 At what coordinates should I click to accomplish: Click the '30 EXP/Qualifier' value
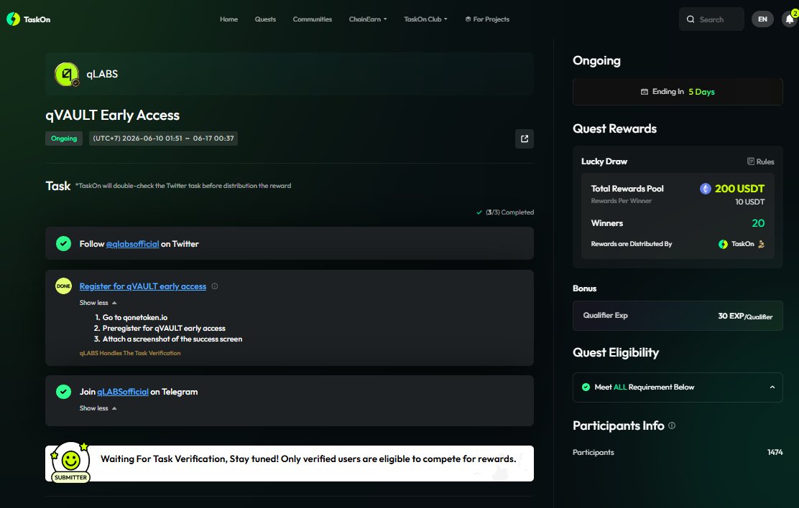point(745,316)
